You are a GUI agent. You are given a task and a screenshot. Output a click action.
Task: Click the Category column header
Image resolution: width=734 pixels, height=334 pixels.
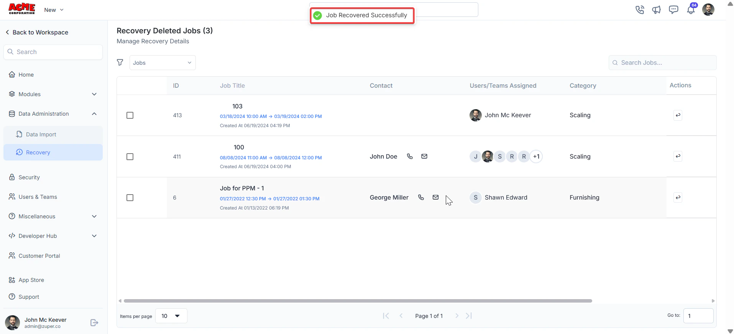coord(583,86)
